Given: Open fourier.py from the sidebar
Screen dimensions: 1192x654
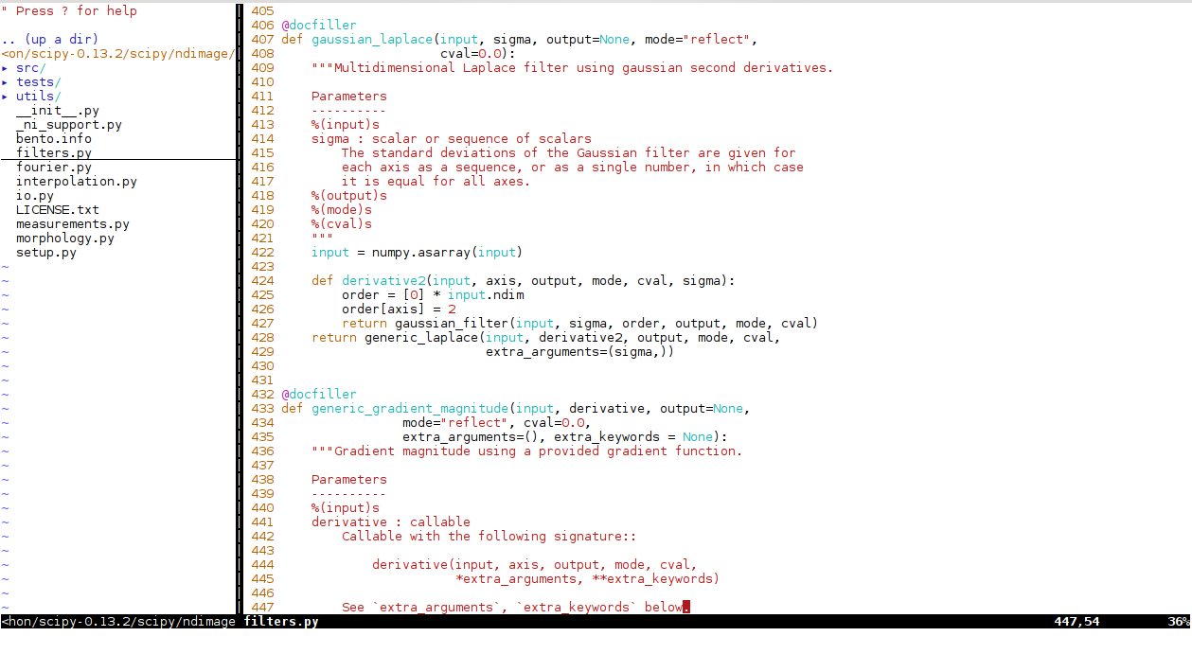Looking at the screenshot, I should tap(53, 168).
